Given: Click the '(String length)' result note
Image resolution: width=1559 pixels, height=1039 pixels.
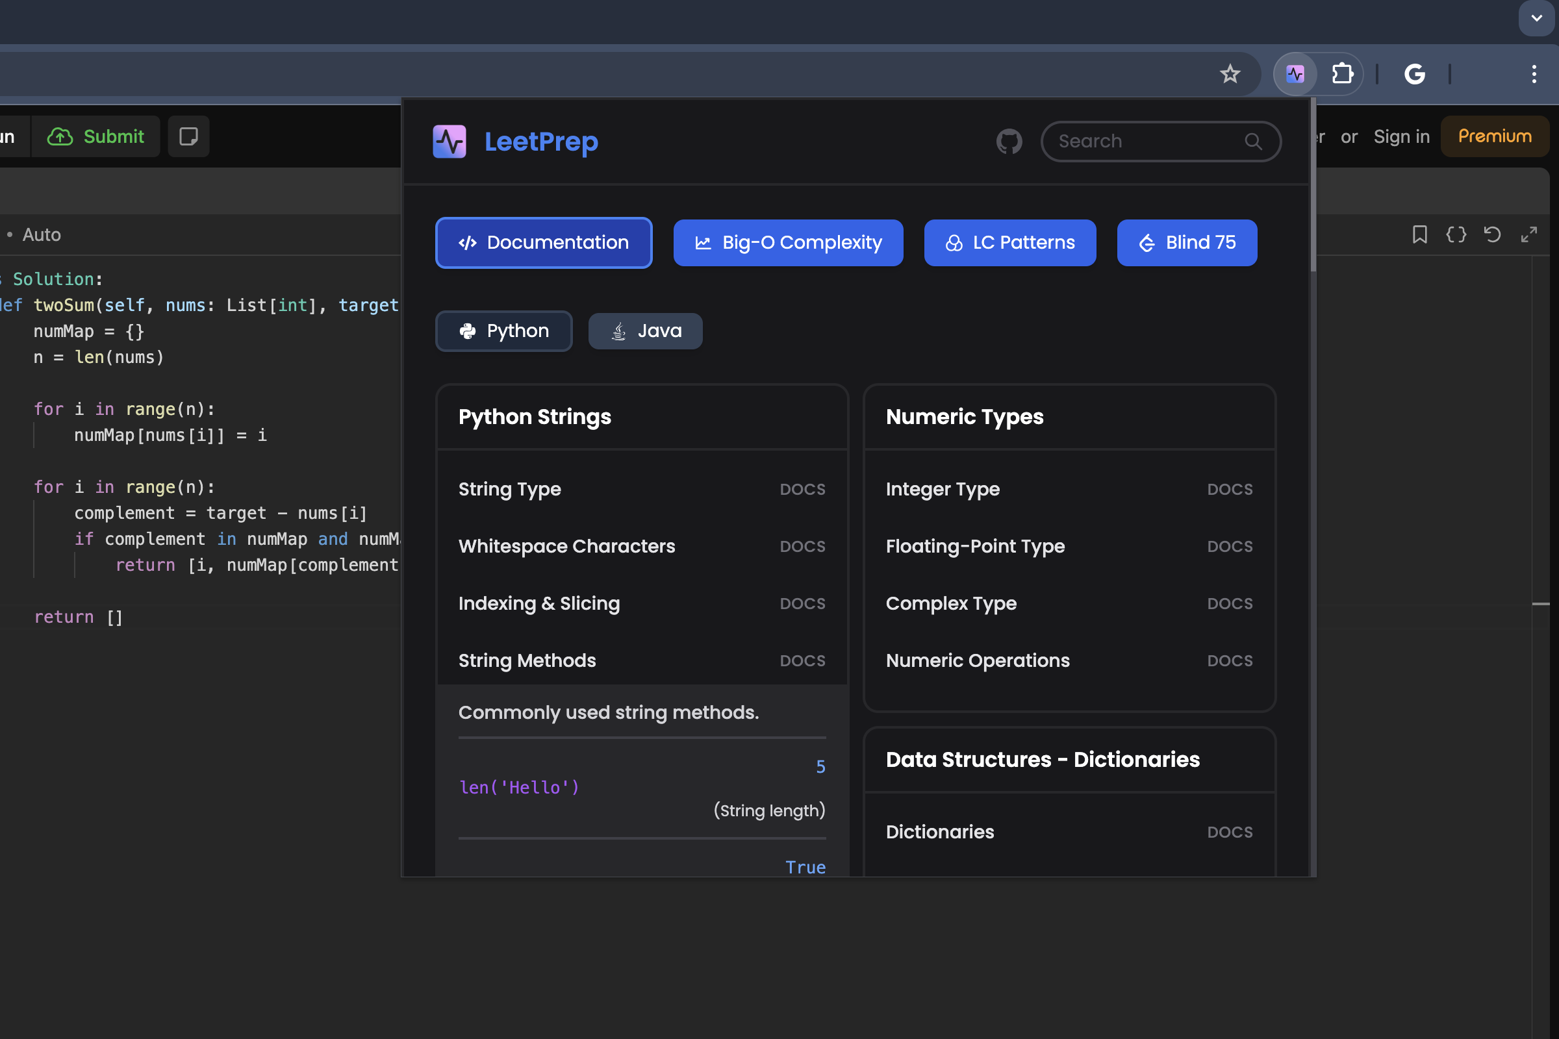Looking at the screenshot, I should (x=769, y=810).
